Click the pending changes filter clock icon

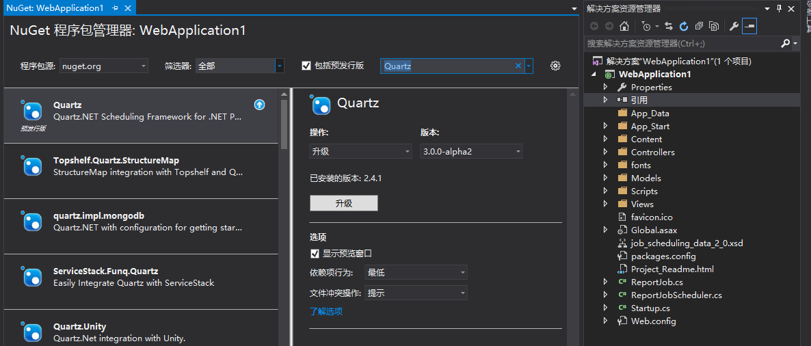646,27
